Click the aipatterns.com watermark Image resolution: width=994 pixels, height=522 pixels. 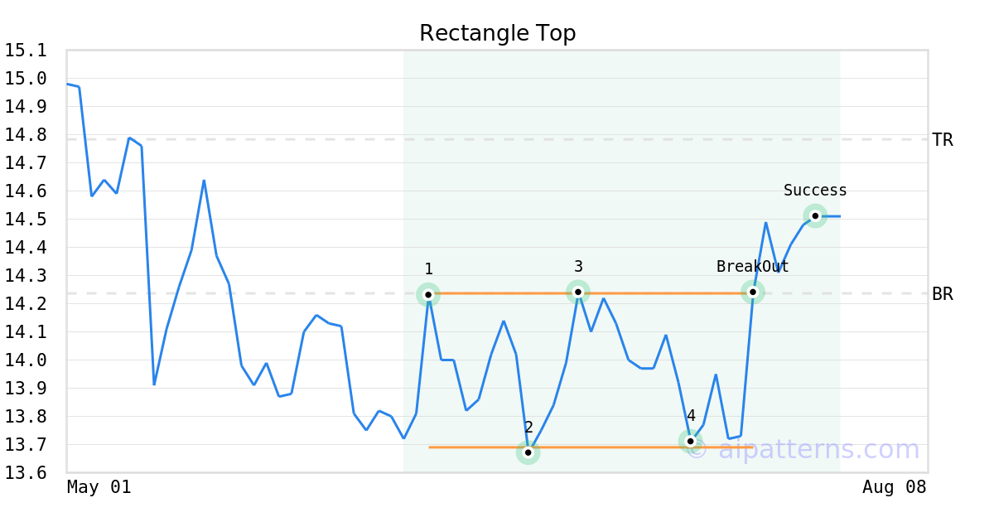click(803, 449)
